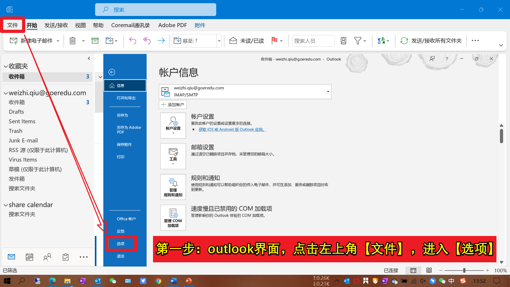Click Manage Rules and Alerts (管理规则和通知)
This screenshot has height=287, width=510.
(173, 187)
